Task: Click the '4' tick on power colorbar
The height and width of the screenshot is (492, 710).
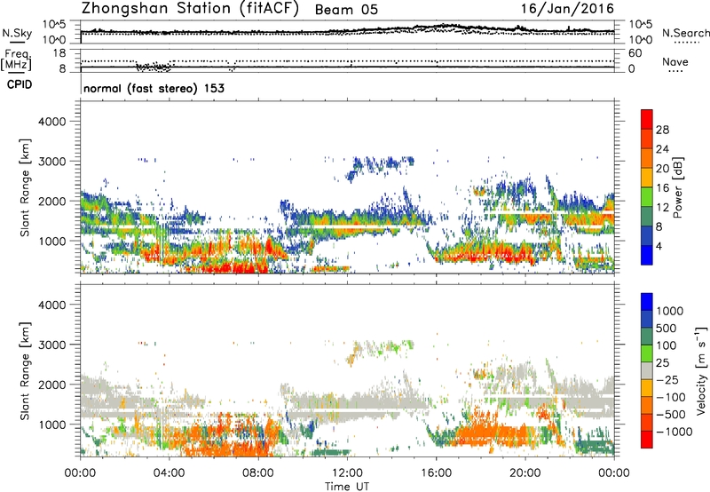Action: pos(659,247)
